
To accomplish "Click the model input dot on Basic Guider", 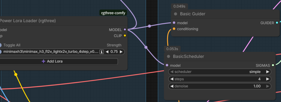I will (x=174, y=23).
